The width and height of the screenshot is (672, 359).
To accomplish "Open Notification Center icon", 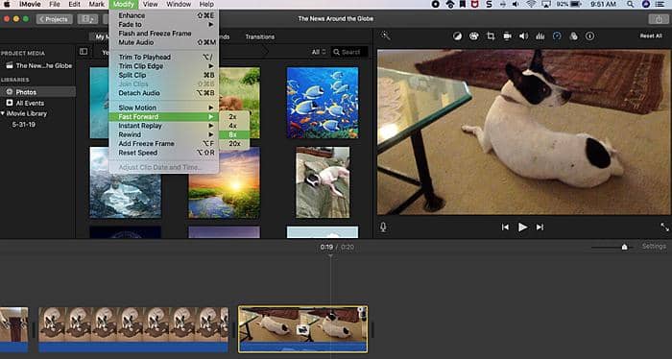I will pyautogui.click(x=660, y=4).
